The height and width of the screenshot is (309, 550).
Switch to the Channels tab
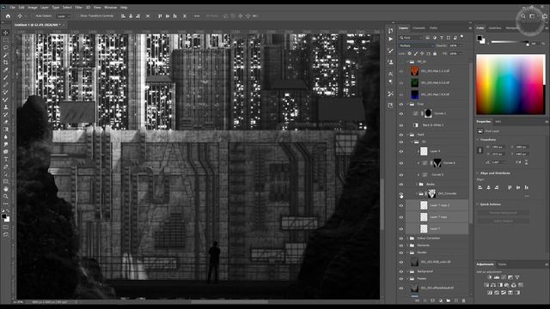tap(419, 28)
